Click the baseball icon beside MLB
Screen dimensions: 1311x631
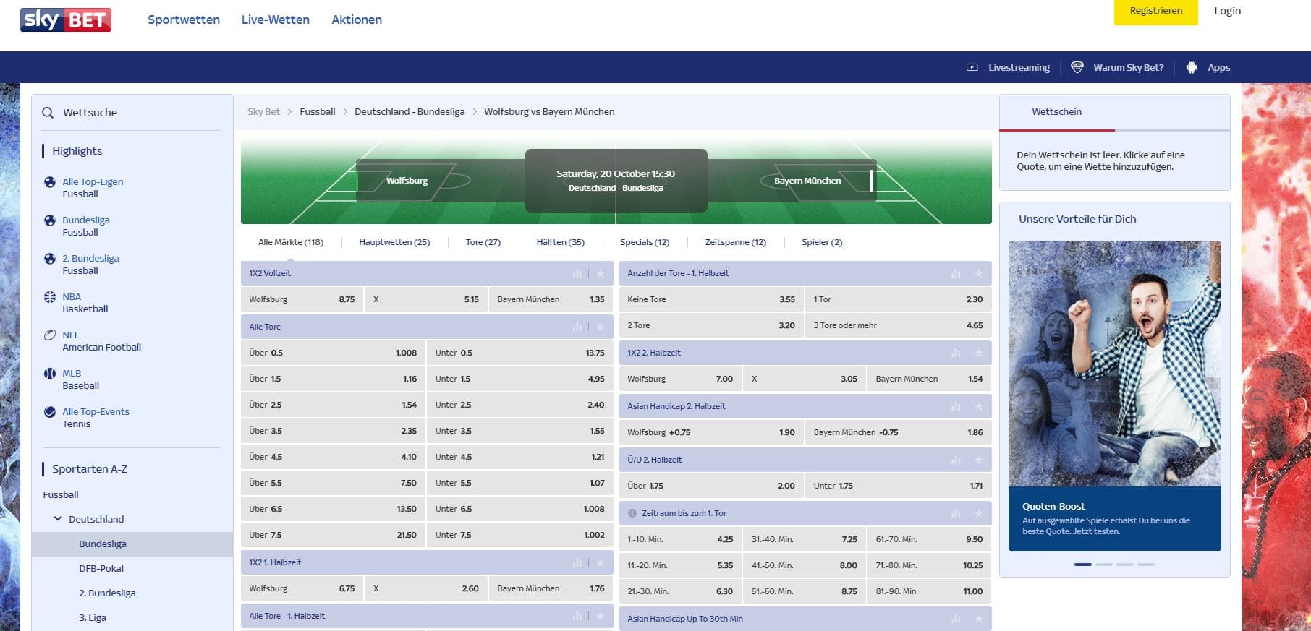point(50,374)
